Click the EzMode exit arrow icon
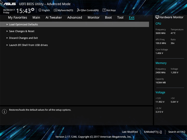The height and width of the screenshot is (140, 187). point(160,132)
